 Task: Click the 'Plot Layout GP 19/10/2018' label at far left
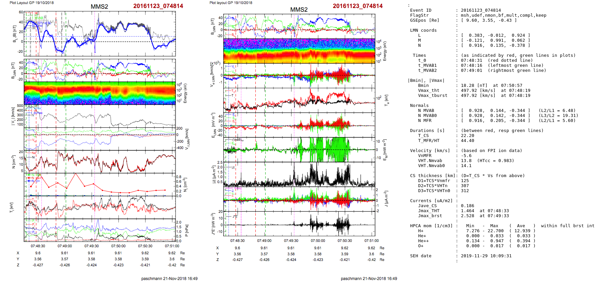(31, 3)
